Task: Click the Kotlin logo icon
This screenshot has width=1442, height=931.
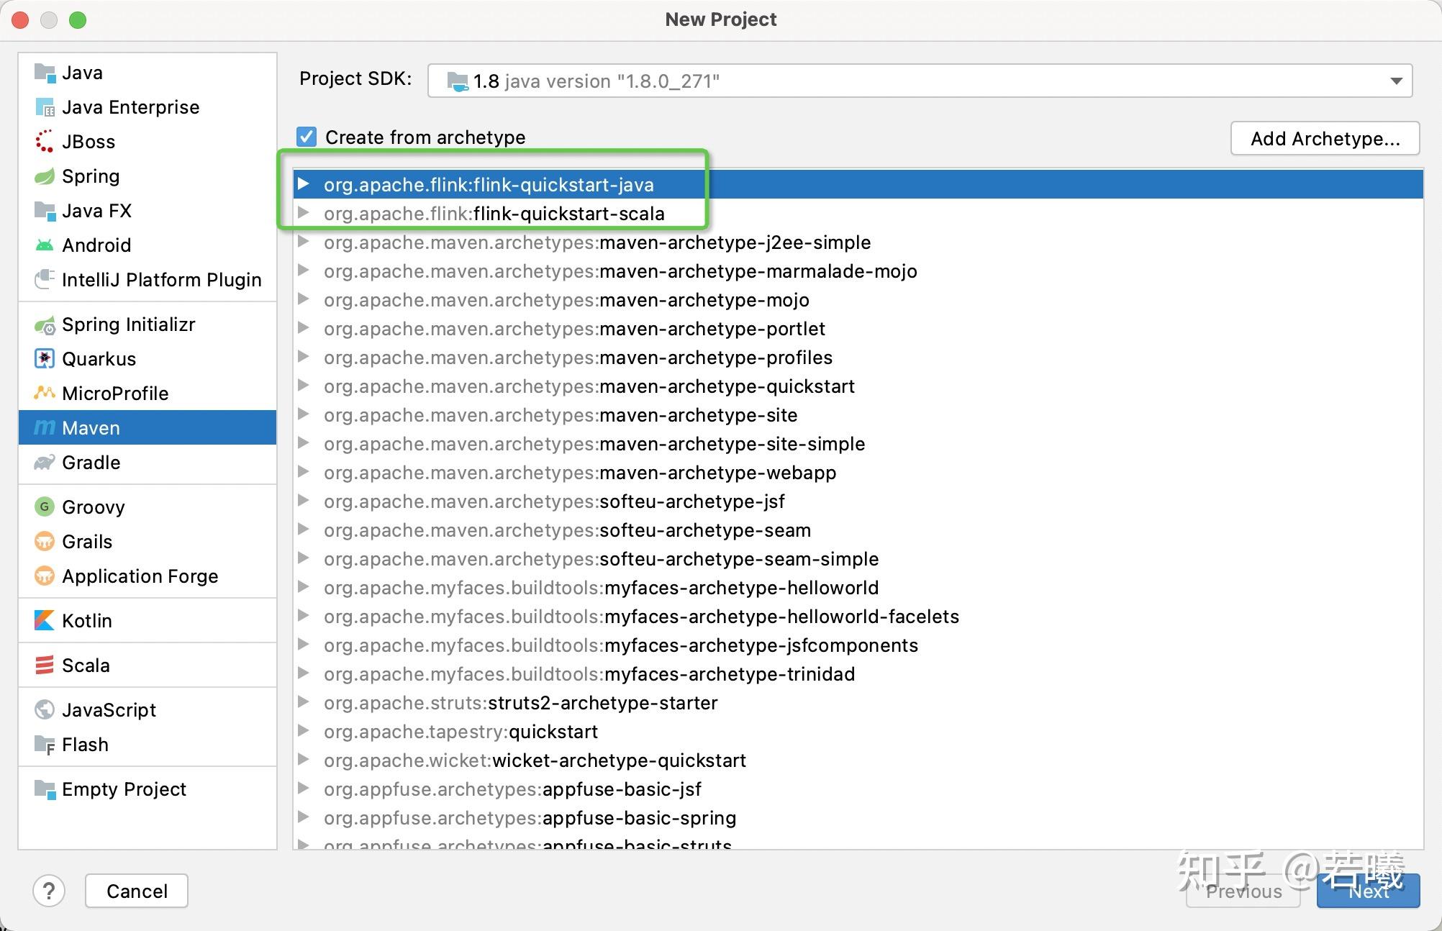Action: [x=45, y=621]
